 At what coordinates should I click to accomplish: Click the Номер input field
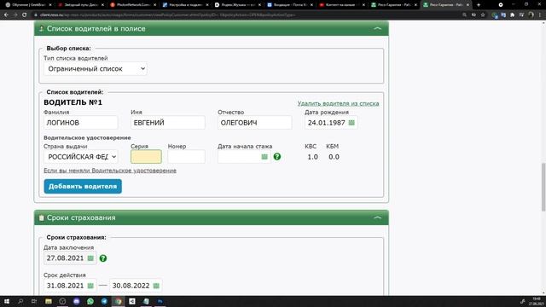coord(186,157)
